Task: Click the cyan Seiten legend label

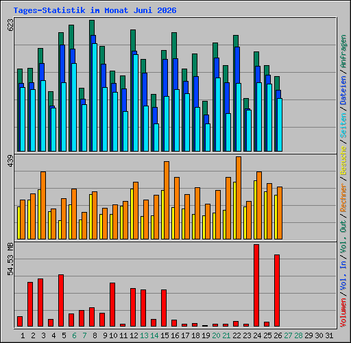Action: [x=343, y=126]
